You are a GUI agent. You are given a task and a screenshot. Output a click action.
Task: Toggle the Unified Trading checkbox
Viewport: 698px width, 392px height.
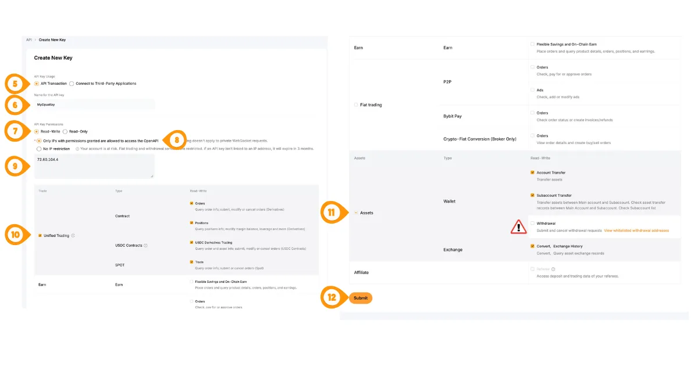40,236
